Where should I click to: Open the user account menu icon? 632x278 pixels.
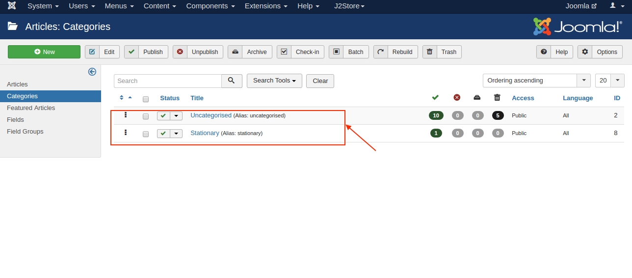click(613, 6)
